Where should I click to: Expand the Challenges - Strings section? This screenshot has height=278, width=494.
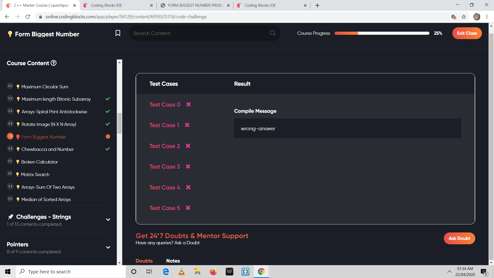pos(108,220)
